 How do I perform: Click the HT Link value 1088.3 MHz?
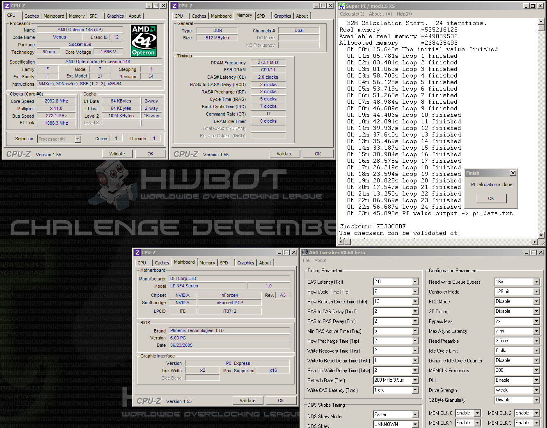click(x=57, y=123)
